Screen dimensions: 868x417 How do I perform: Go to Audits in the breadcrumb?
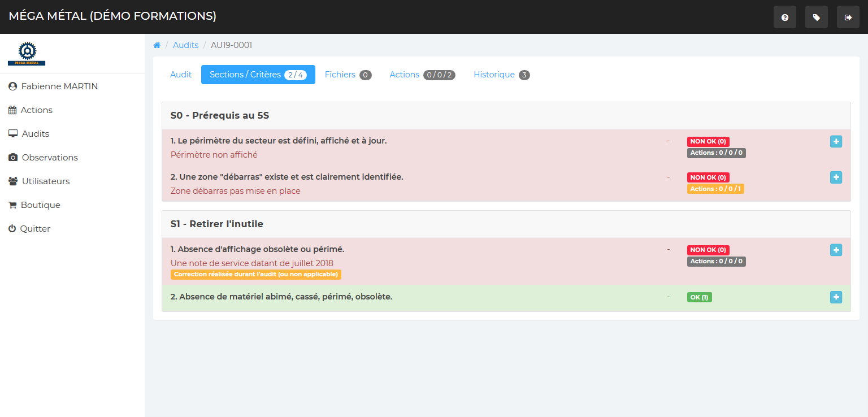(185, 45)
